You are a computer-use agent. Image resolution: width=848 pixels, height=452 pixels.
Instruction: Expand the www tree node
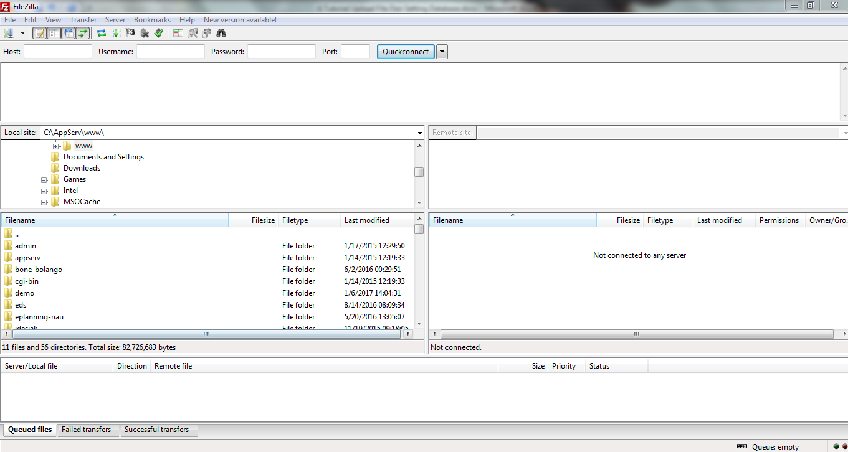pos(55,146)
